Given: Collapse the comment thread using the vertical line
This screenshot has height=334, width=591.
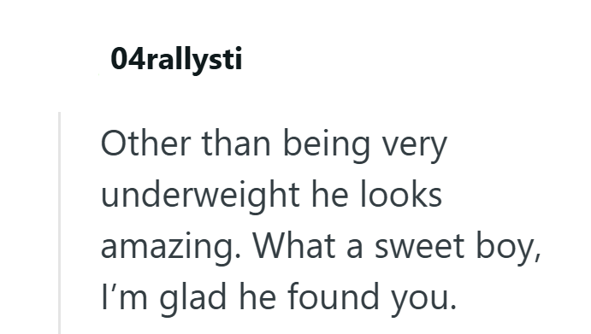Looking at the screenshot, I should (60, 223).
